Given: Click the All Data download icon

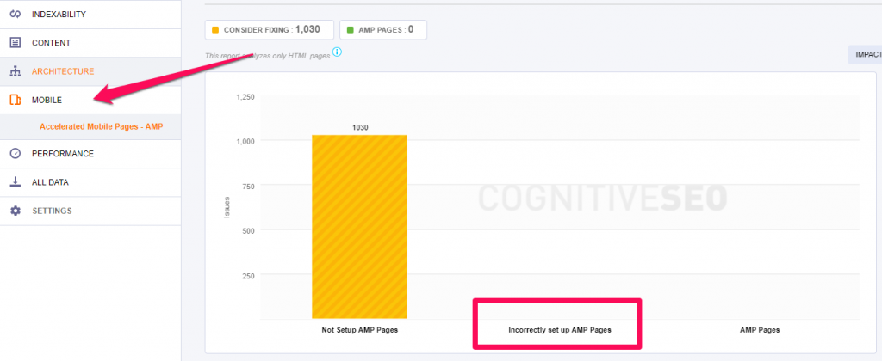Looking at the screenshot, I should [16, 182].
